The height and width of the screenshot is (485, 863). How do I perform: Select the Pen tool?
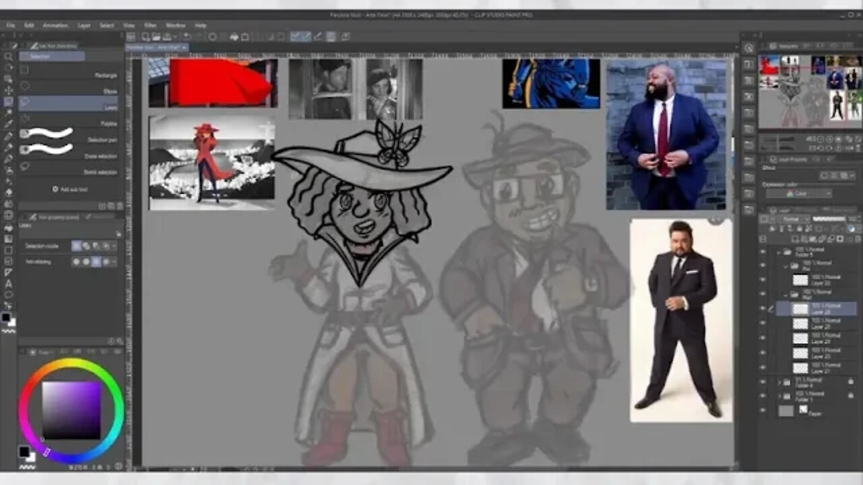coord(8,136)
